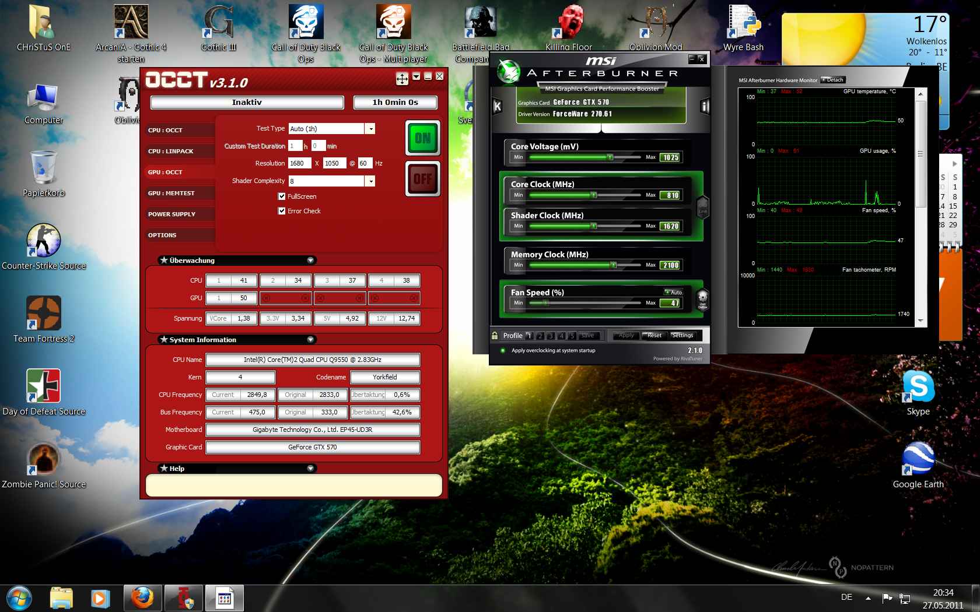Select Afterburner profile slot 5
This screenshot has height=612, width=980.
click(572, 336)
